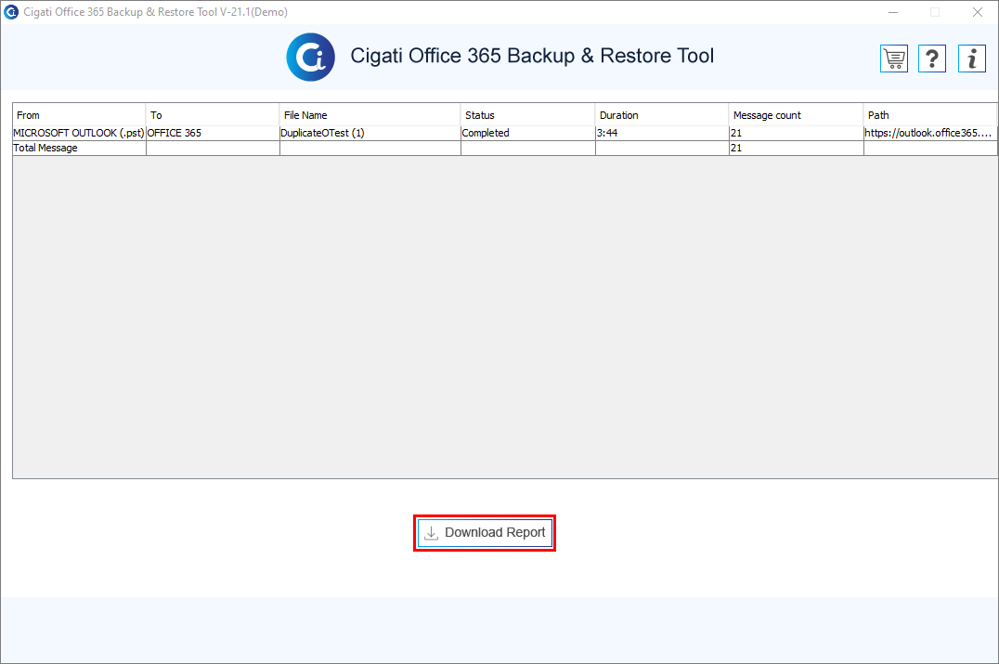This screenshot has height=664, width=999.
Task: Click the Cigati logo in header
Action: pos(310,57)
